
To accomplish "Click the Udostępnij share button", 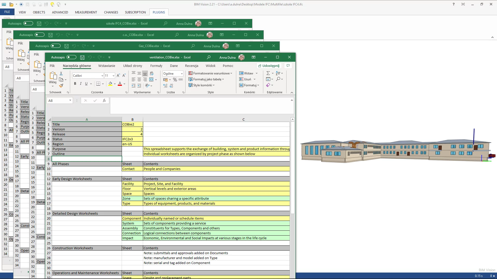I will (x=269, y=66).
